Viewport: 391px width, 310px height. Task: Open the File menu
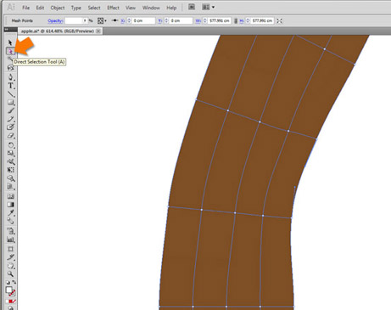26,8
